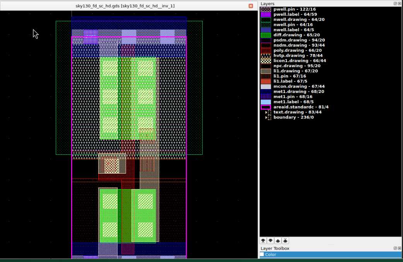Viewport: 403px width, 262px height.
Task: Detach the Layer Toolbox panel
Action: coord(395,248)
